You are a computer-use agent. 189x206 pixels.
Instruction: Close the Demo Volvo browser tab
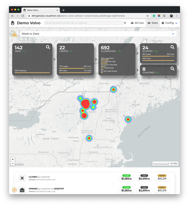click(x=57, y=10)
